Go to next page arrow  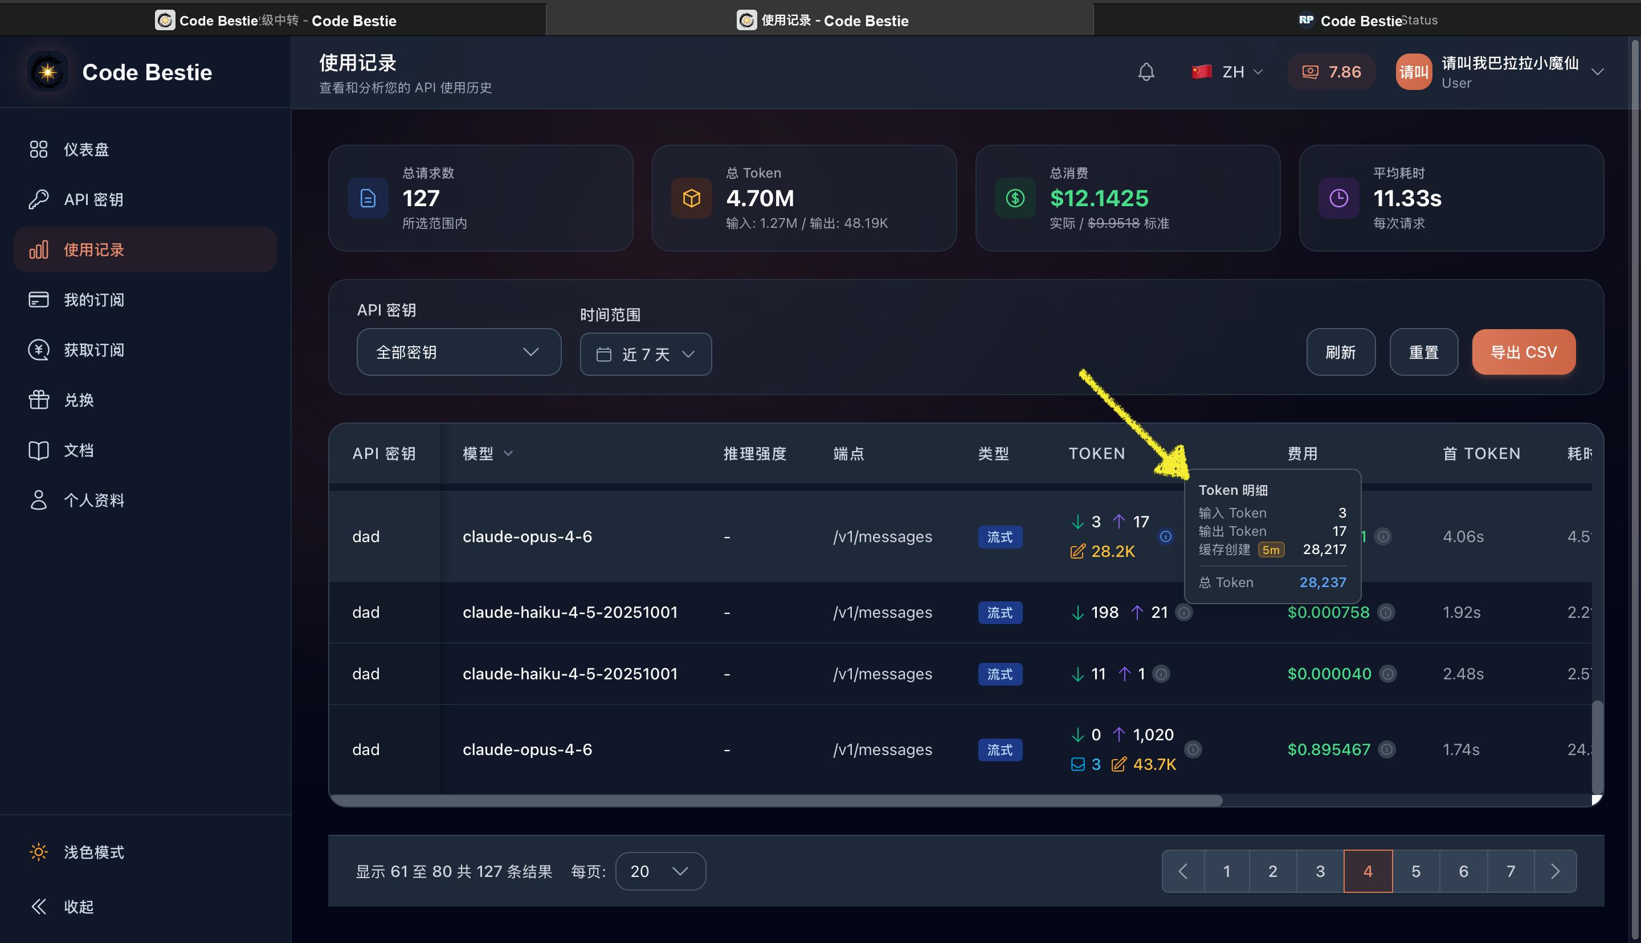tap(1556, 871)
